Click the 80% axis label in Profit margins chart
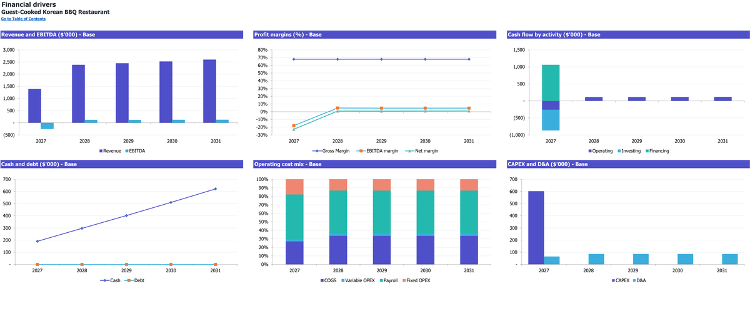 coord(262,50)
